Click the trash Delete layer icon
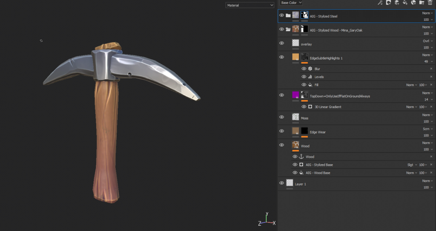Screen dimensions: 436x231 click(430, 3)
